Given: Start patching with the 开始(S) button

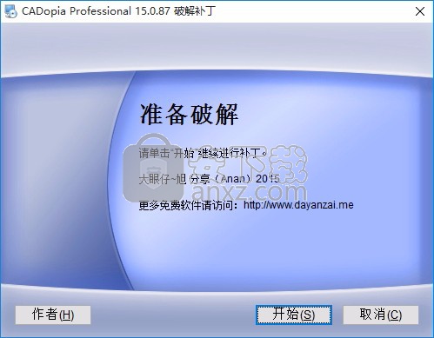Looking at the screenshot, I should pyautogui.click(x=294, y=315).
